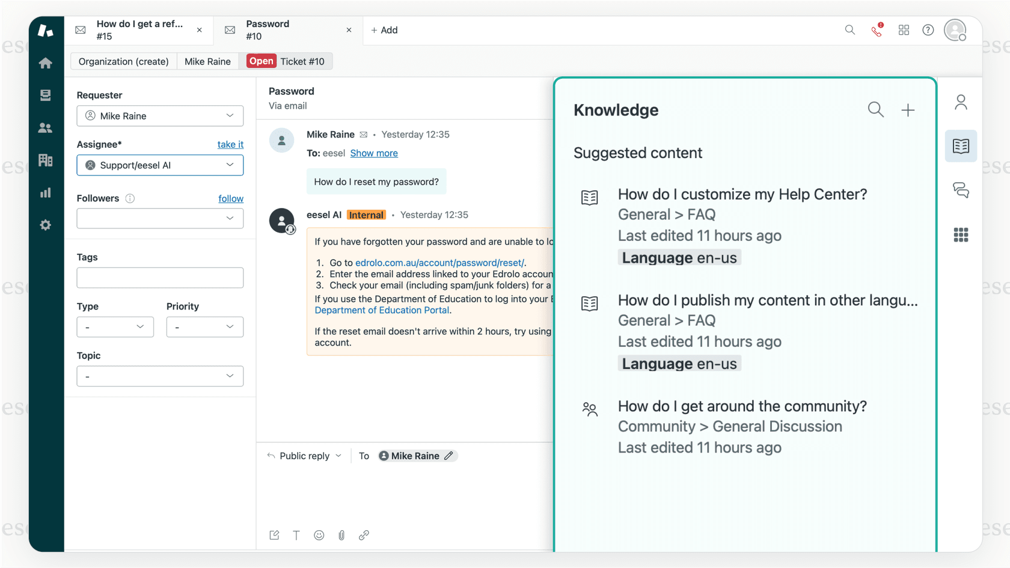Open the Priority dropdown
This screenshot has width=1010, height=568.
click(x=204, y=327)
